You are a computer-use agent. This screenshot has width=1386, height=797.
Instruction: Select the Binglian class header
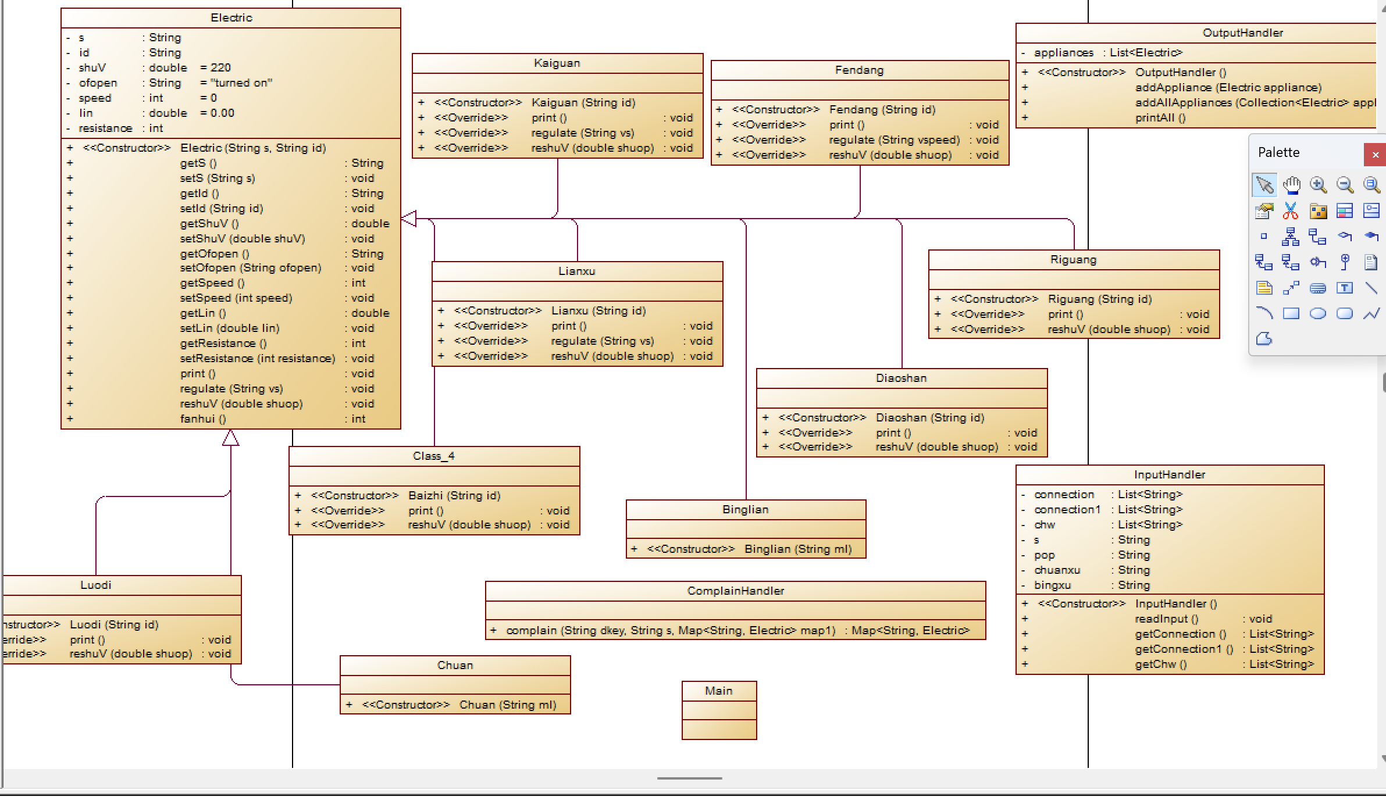746,510
